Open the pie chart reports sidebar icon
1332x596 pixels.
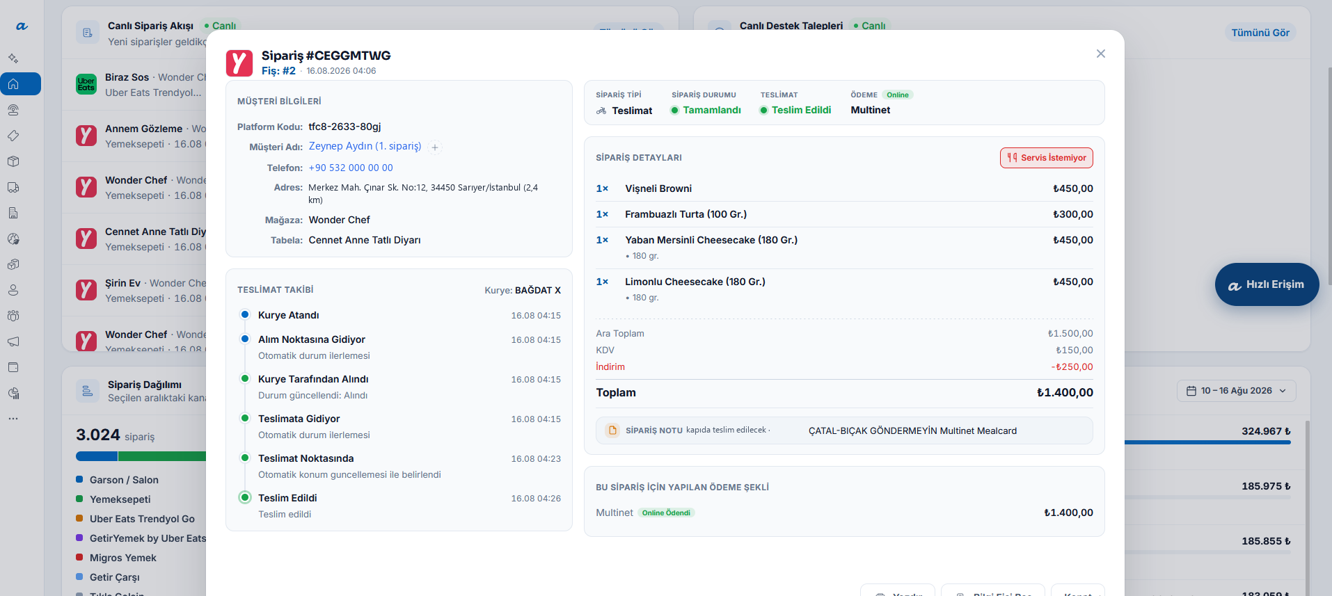pos(13,393)
